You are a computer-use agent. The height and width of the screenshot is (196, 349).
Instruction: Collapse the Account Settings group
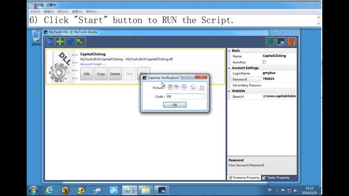229,68
